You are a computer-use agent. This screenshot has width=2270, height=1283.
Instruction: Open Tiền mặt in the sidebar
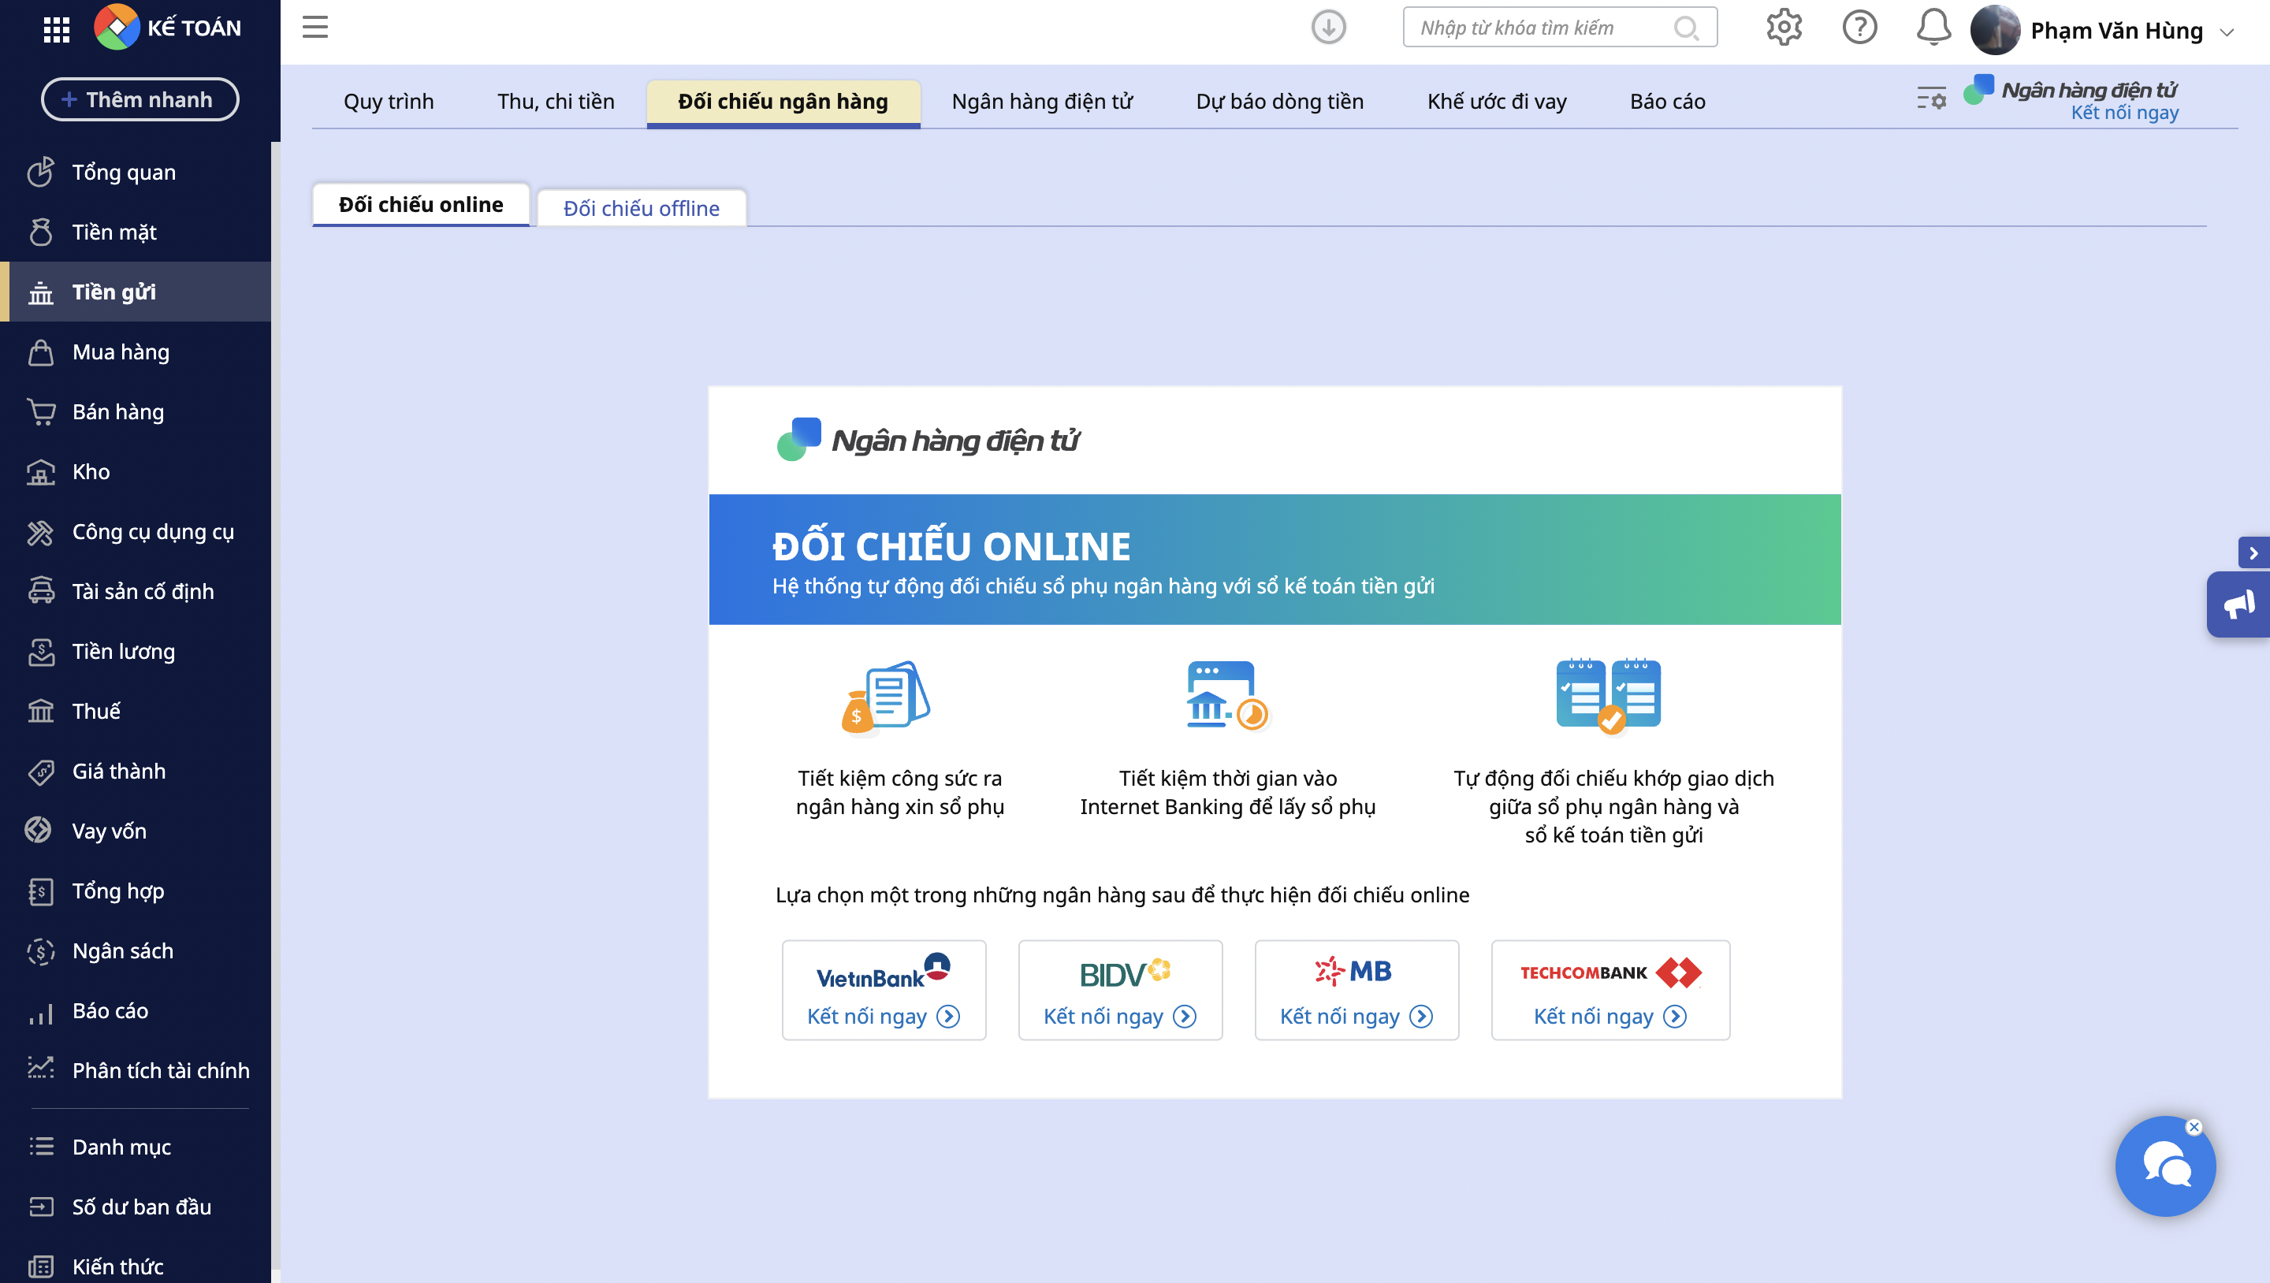point(114,232)
